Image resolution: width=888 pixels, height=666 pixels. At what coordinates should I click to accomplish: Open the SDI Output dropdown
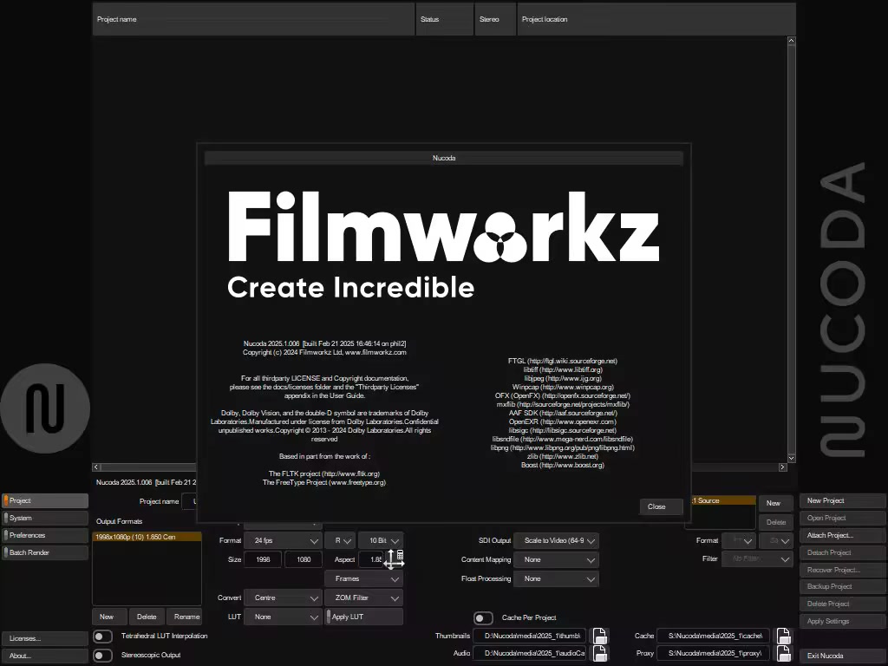pos(556,541)
